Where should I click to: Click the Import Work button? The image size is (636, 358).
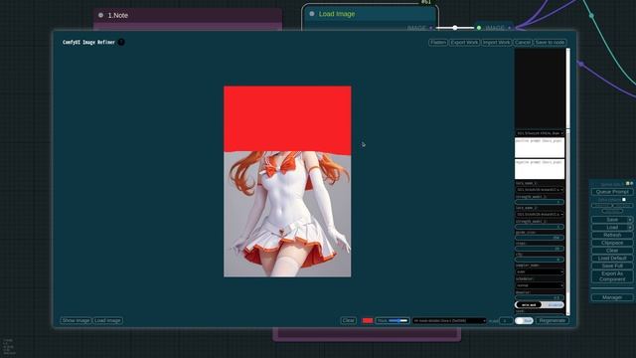(x=497, y=42)
